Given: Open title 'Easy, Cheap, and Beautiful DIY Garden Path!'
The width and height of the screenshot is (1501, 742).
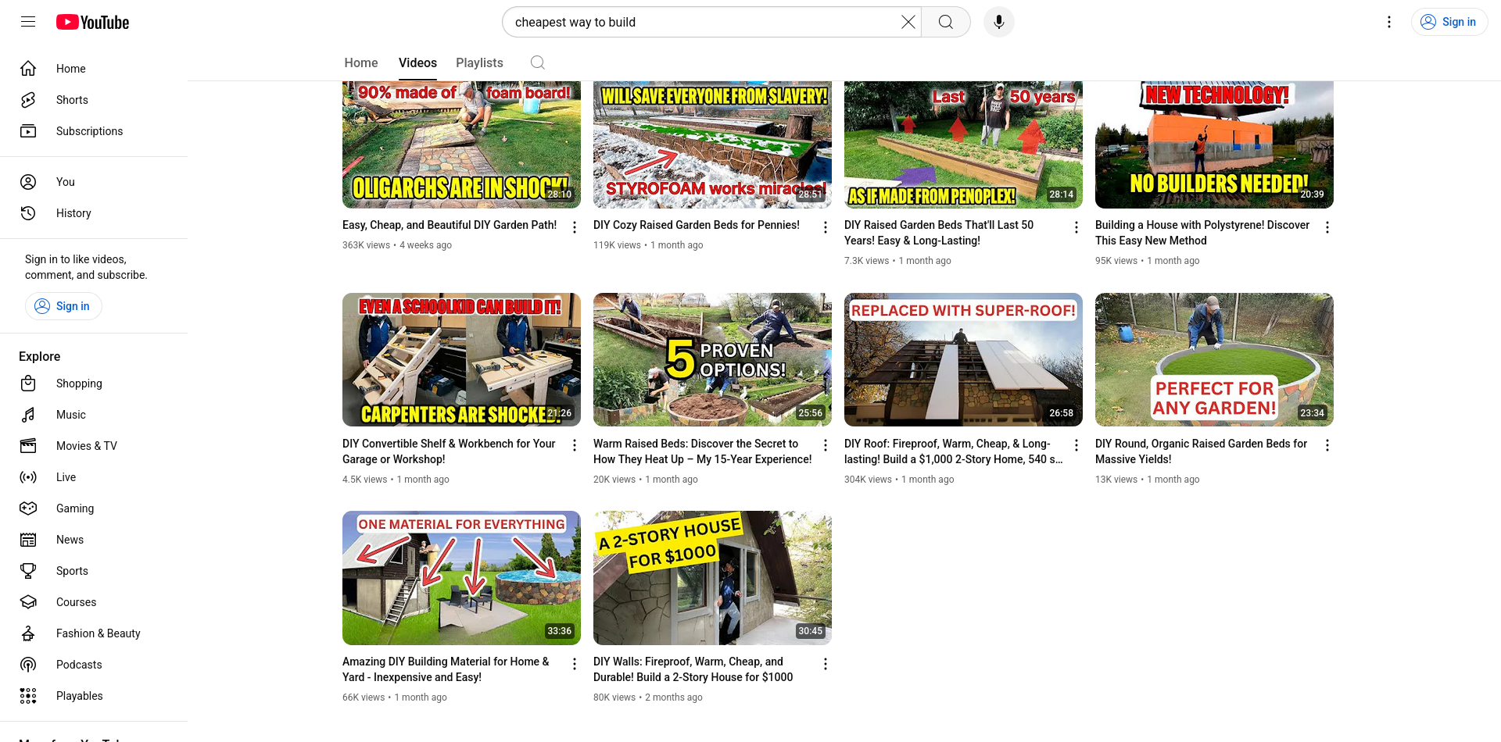Looking at the screenshot, I should click(450, 225).
